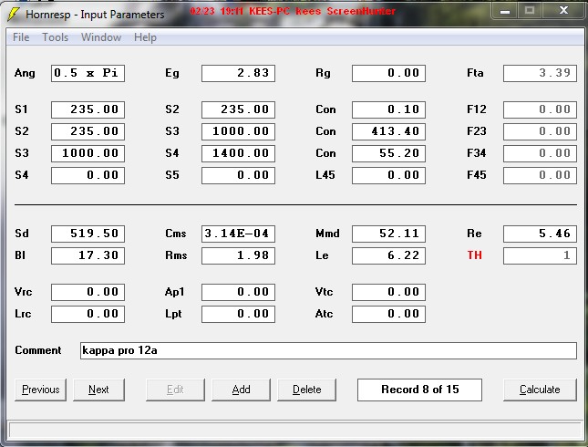This screenshot has width=588, height=447.
Task: Open the Window menu
Action: (x=101, y=37)
